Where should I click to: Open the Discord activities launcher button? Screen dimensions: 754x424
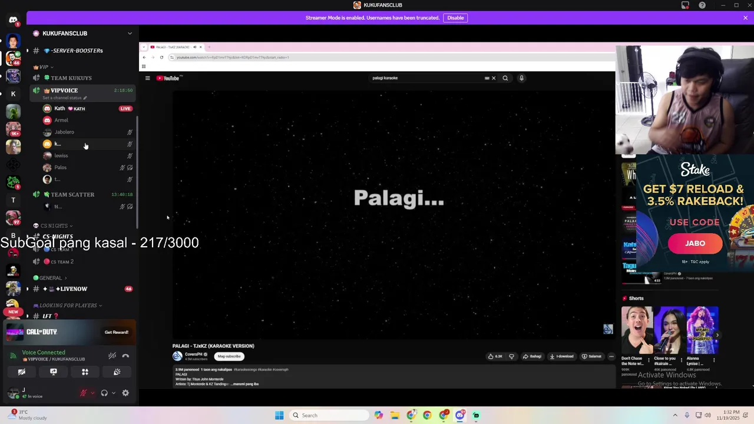pyautogui.click(x=85, y=372)
